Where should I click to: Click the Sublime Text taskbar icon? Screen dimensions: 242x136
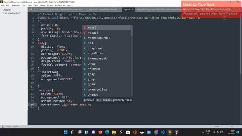pos(170,132)
